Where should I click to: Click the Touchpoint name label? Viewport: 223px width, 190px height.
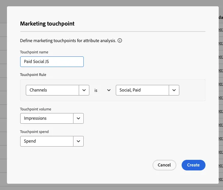click(x=34, y=52)
